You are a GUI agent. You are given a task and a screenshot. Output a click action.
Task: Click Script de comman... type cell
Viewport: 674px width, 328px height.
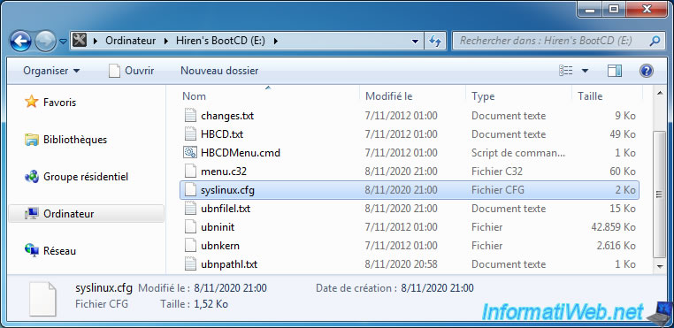[518, 153]
